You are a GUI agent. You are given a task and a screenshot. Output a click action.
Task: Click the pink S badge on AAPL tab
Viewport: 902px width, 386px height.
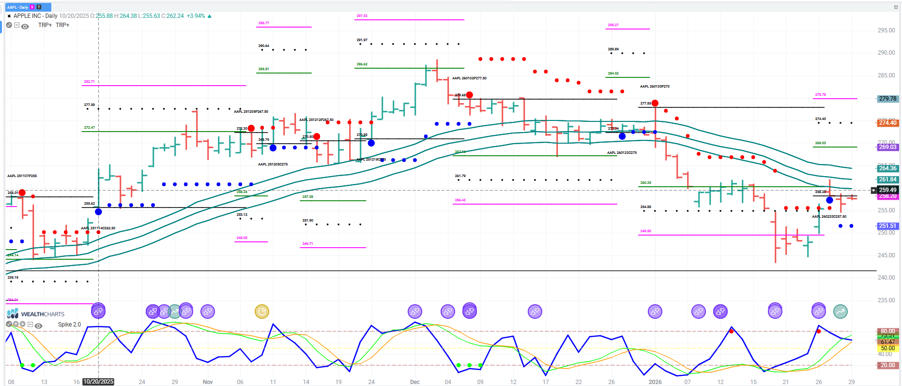[x=32, y=7]
